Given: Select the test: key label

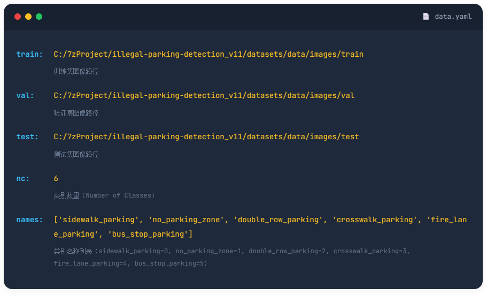Looking at the screenshot, I should pos(27,137).
